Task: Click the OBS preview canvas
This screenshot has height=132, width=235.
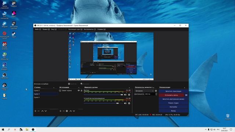Action: (x=111, y=56)
